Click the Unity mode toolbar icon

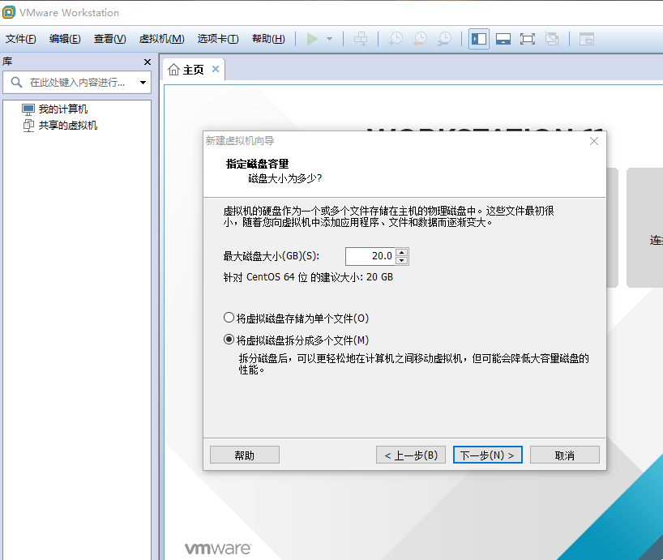(x=552, y=40)
